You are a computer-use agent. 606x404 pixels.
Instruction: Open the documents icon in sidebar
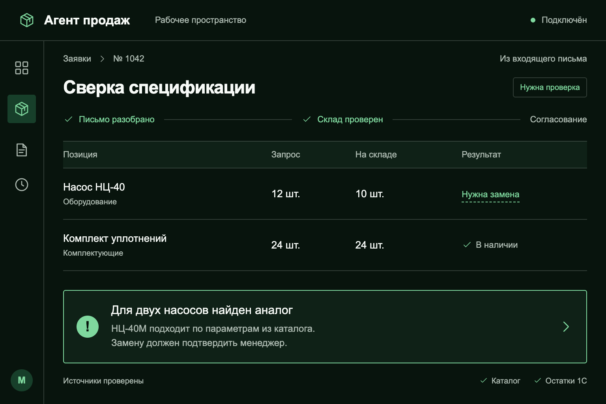(x=22, y=150)
